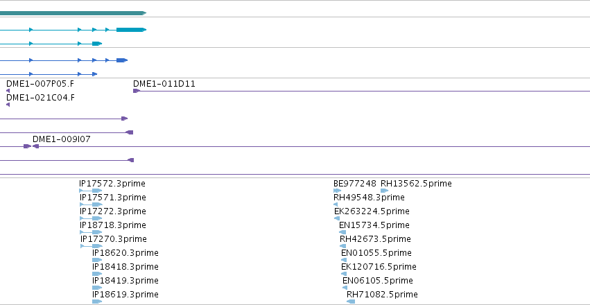590x305 pixels.
Task: Click the BE977248 EST glyph
Action: click(x=337, y=191)
